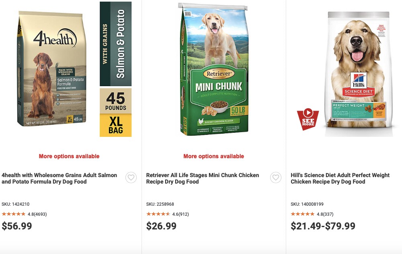Open Hill's Science Diet Perfect Weight product title

340,178
